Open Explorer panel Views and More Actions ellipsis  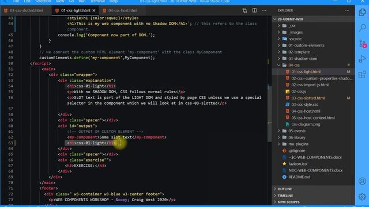[347, 10]
